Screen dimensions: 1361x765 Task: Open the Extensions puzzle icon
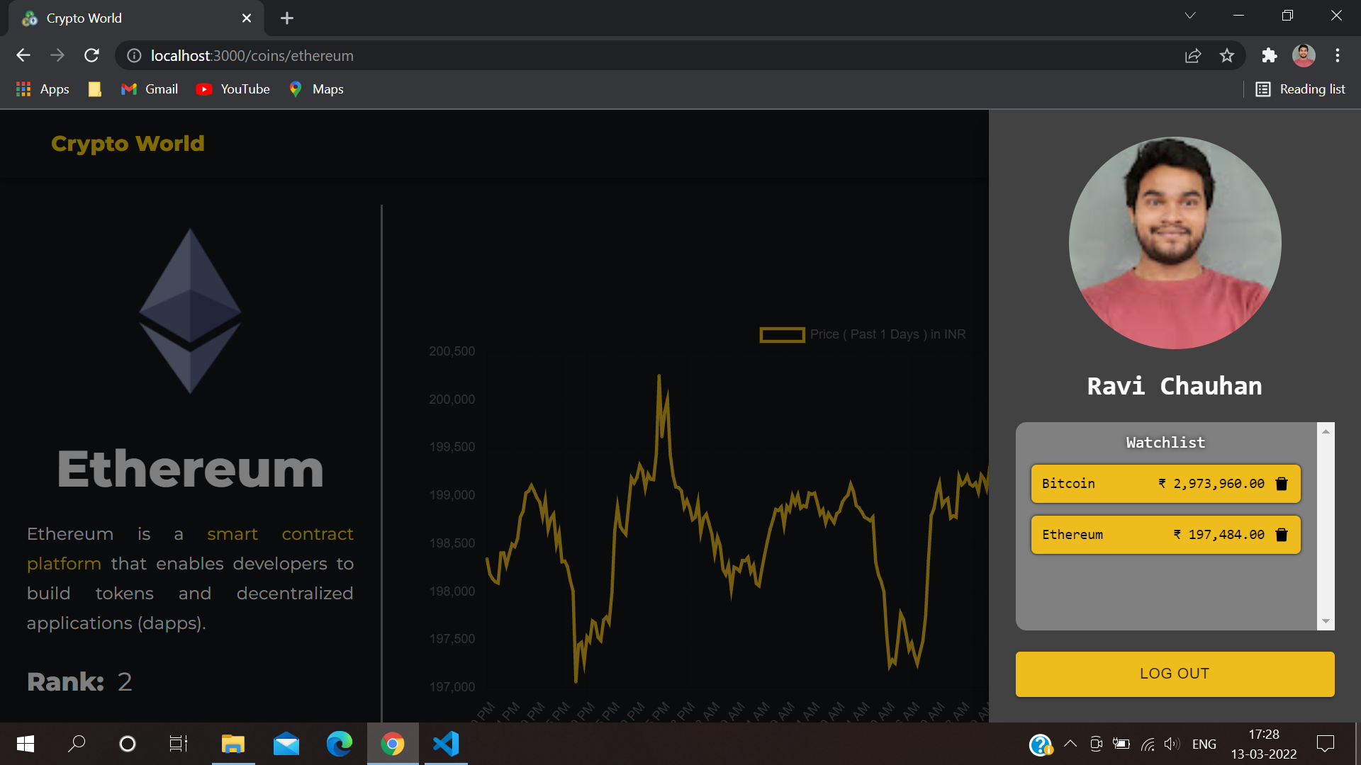click(1270, 55)
